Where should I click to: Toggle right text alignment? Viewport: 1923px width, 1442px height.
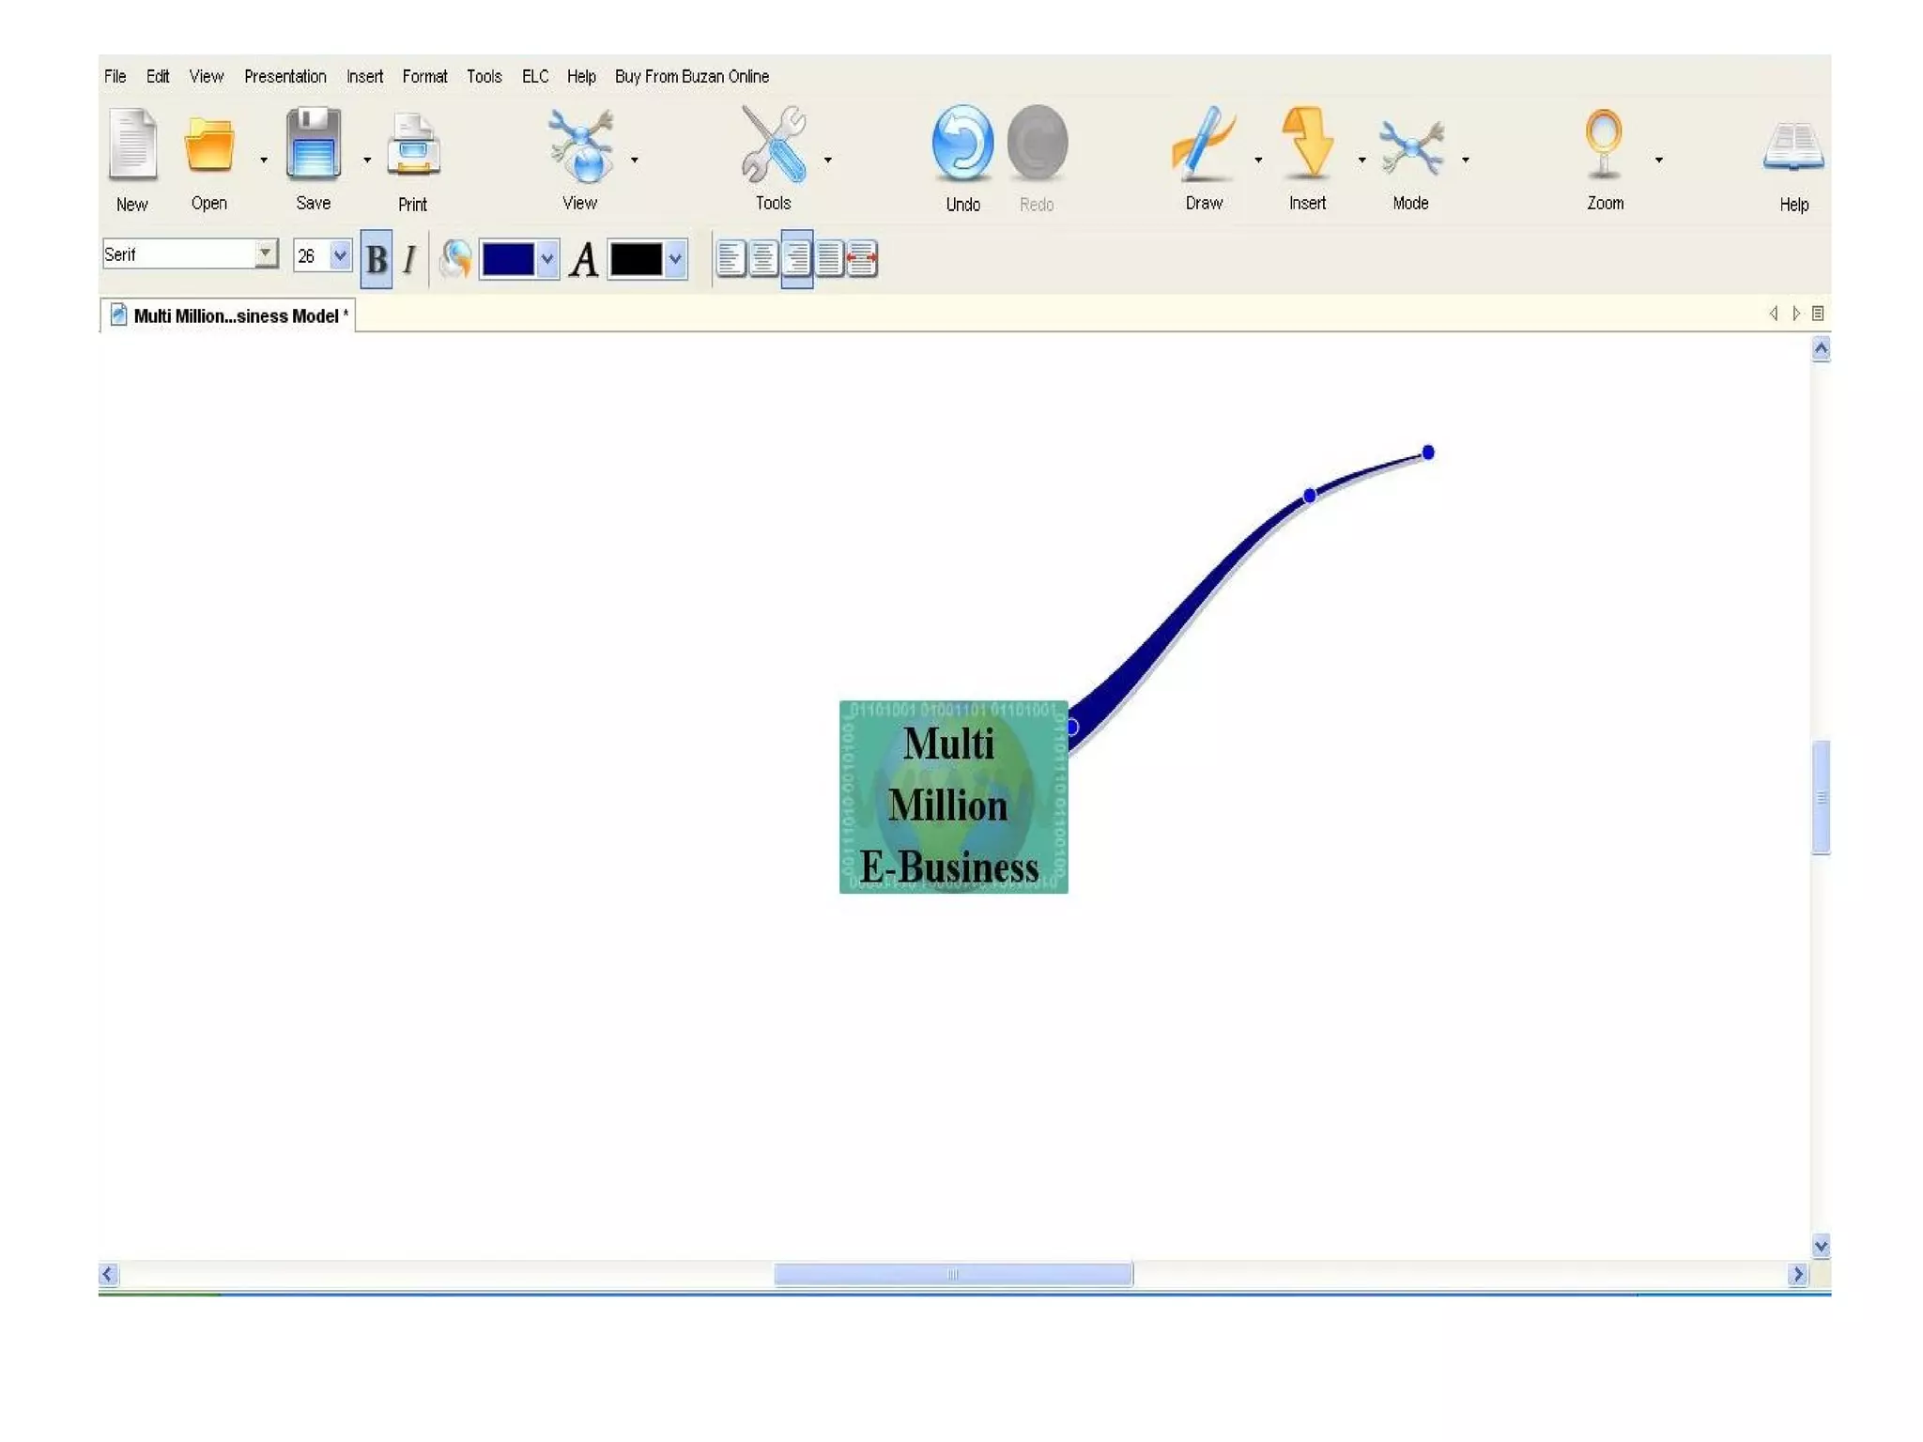click(796, 259)
